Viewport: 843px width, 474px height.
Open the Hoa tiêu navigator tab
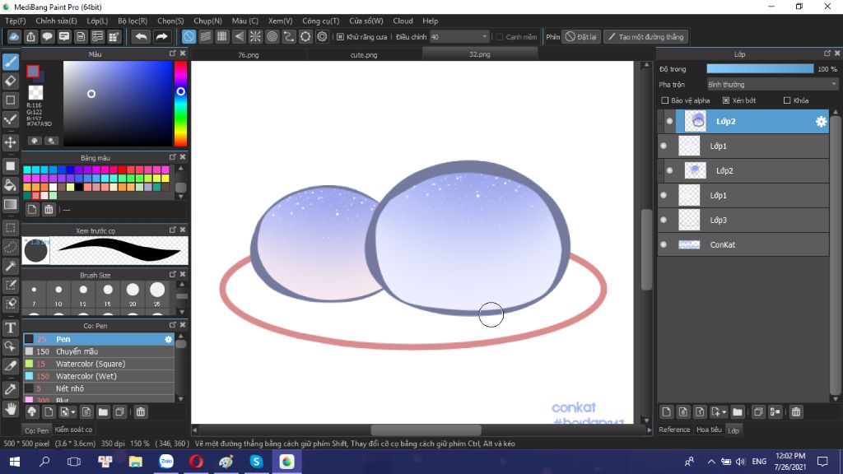coord(709,430)
